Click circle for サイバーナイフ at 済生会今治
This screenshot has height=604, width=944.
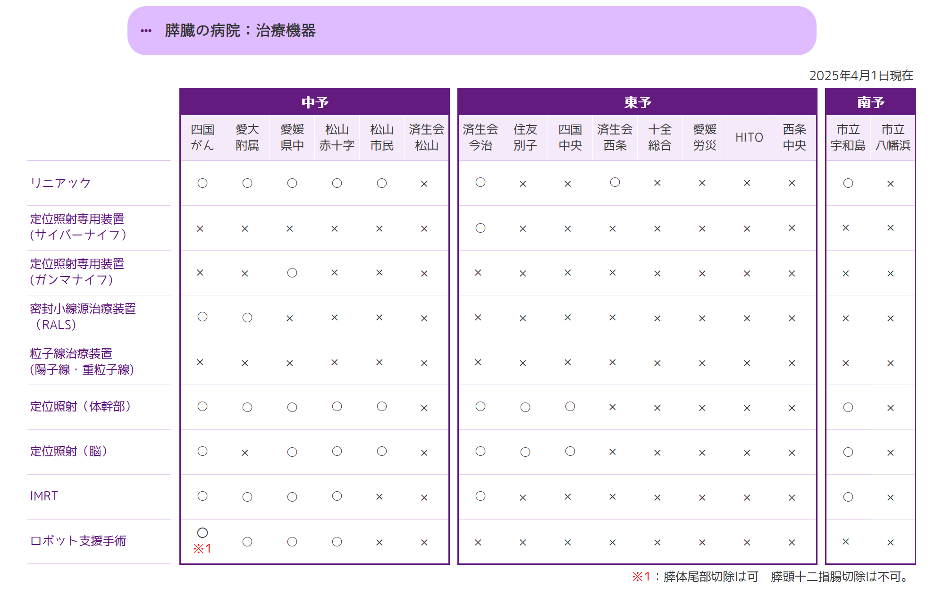click(x=480, y=228)
